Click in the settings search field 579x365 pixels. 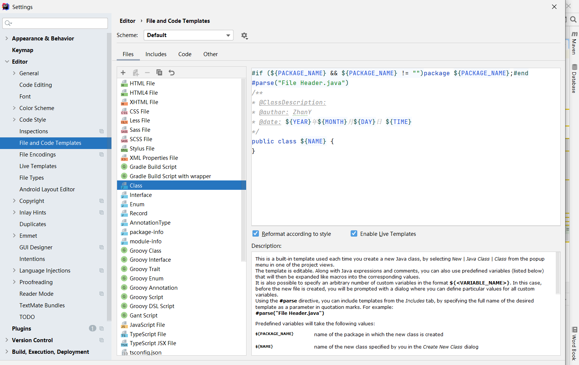pos(55,23)
